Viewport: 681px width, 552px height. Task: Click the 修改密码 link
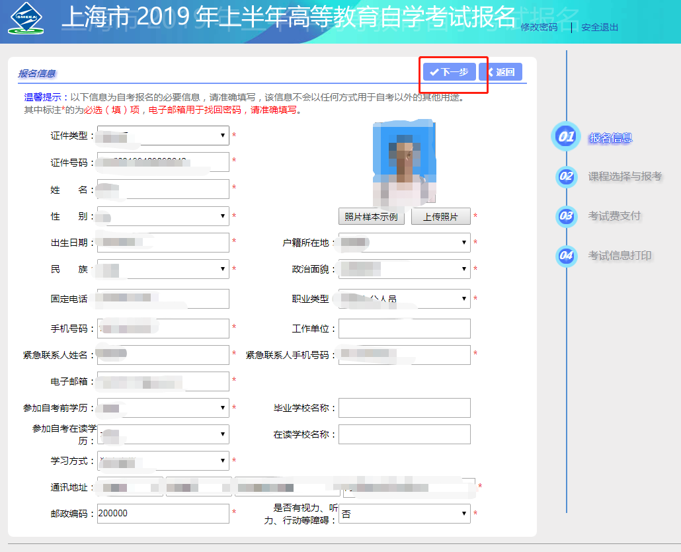(539, 28)
